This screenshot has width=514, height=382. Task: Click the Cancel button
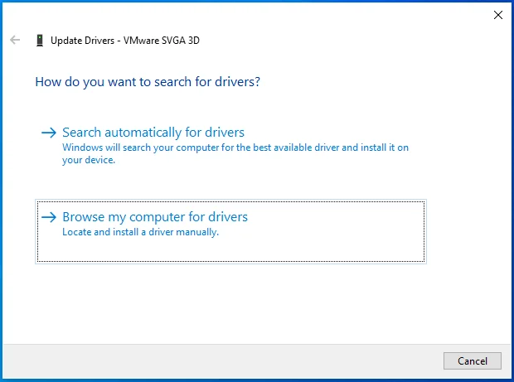(472, 360)
